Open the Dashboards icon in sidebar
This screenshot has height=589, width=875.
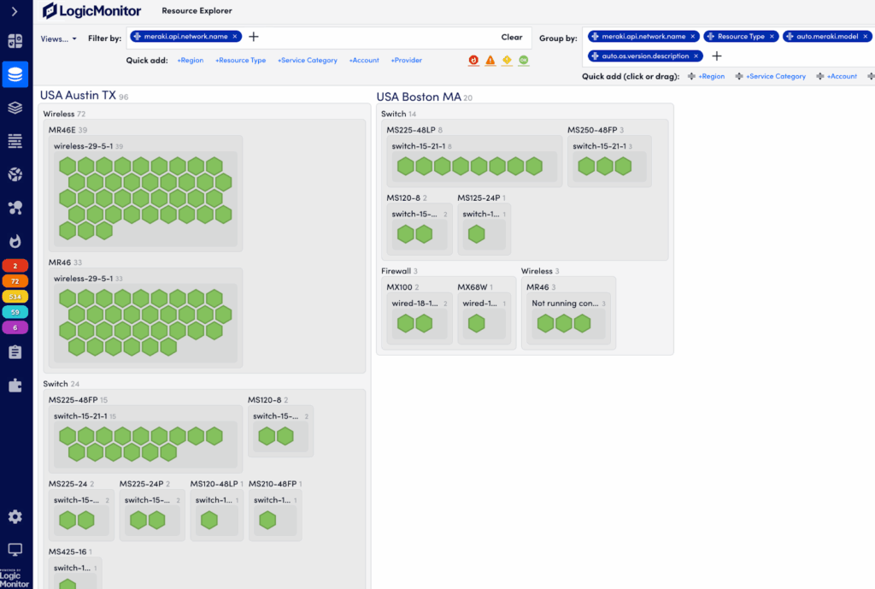pos(15,41)
